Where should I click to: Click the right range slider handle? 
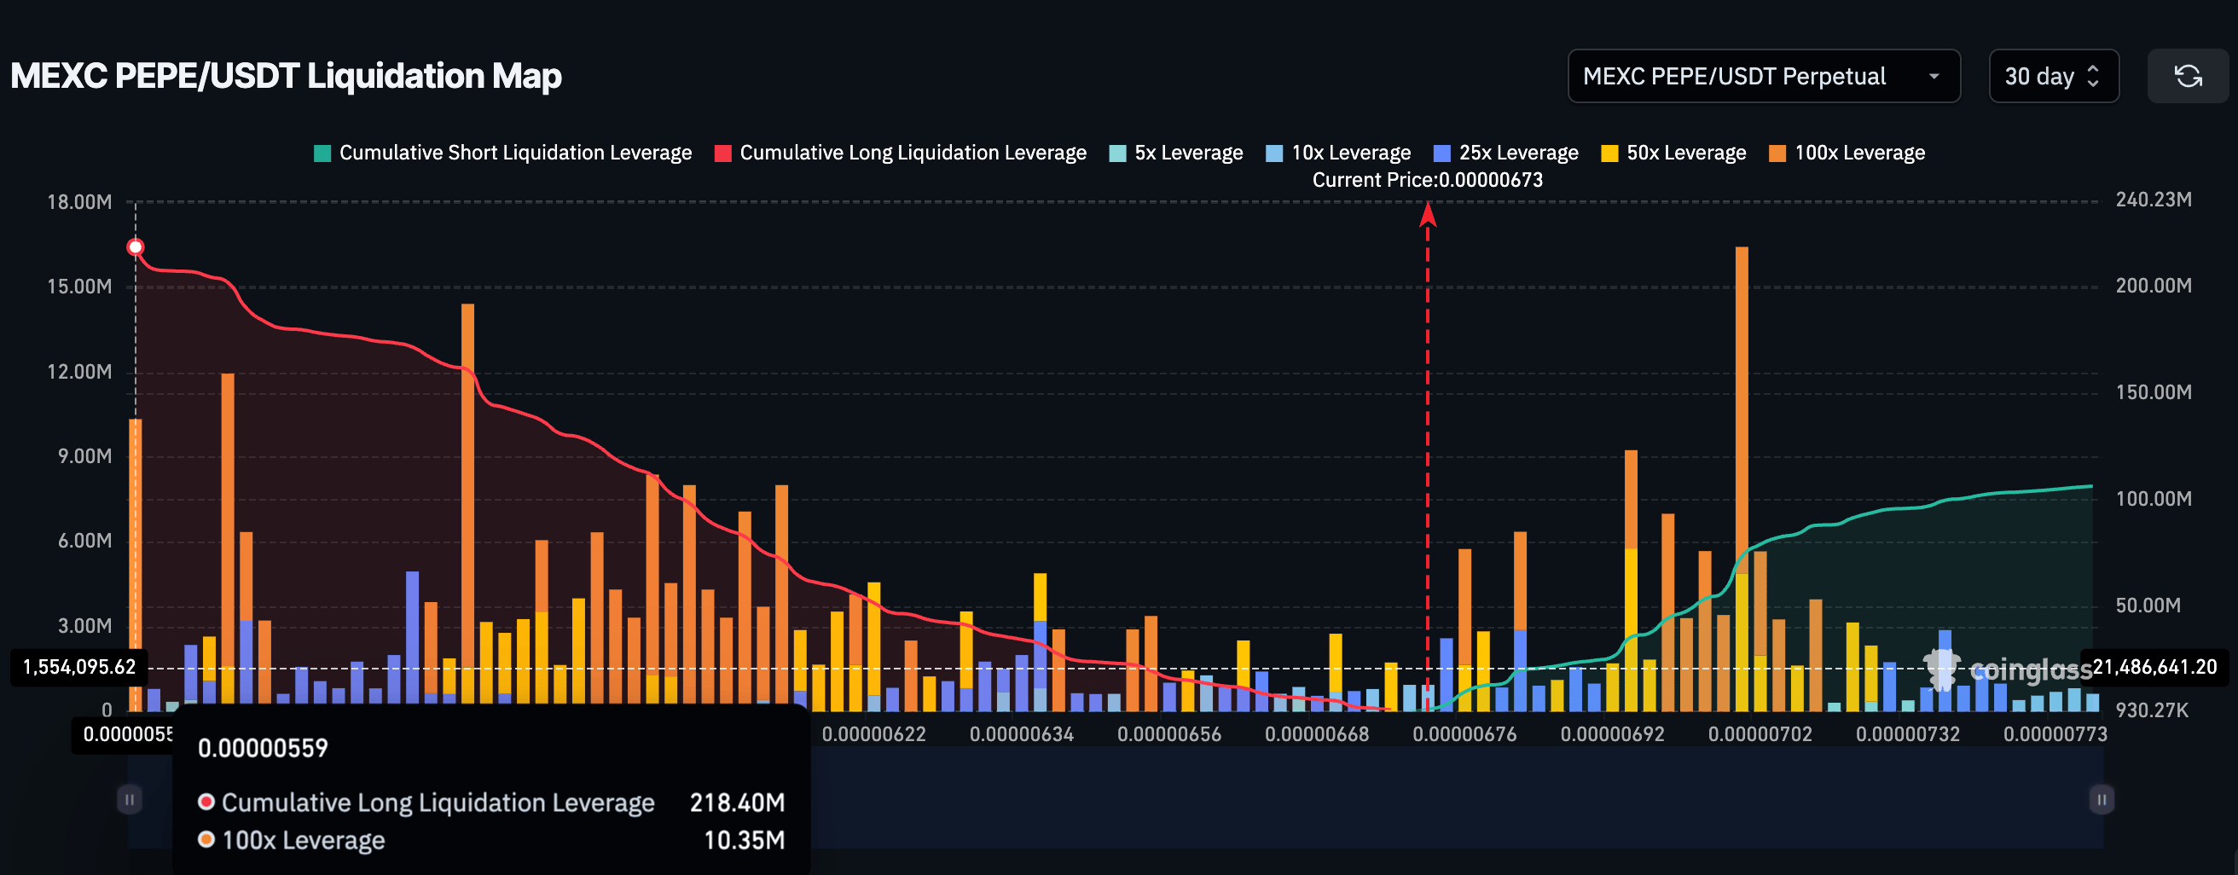click(2103, 799)
